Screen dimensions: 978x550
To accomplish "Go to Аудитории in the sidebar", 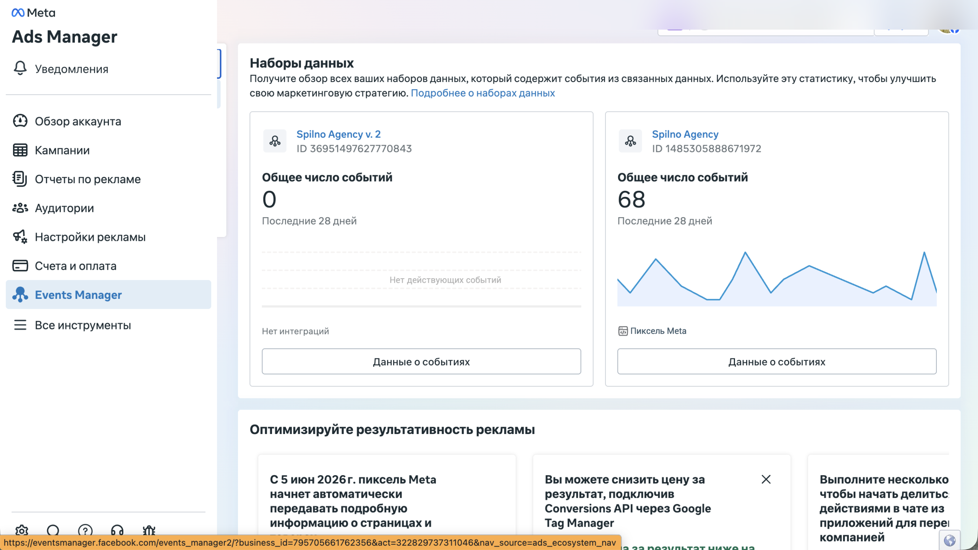I will (108, 208).
